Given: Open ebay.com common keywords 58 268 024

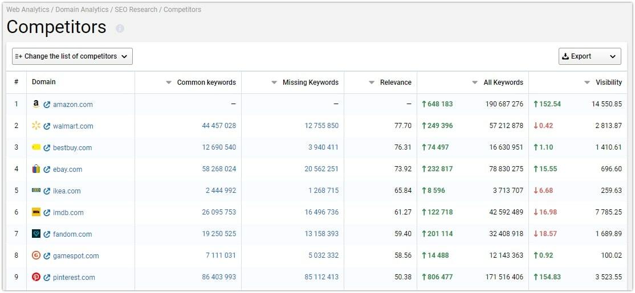Looking at the screenshot, I should click(x=219, y=169).
